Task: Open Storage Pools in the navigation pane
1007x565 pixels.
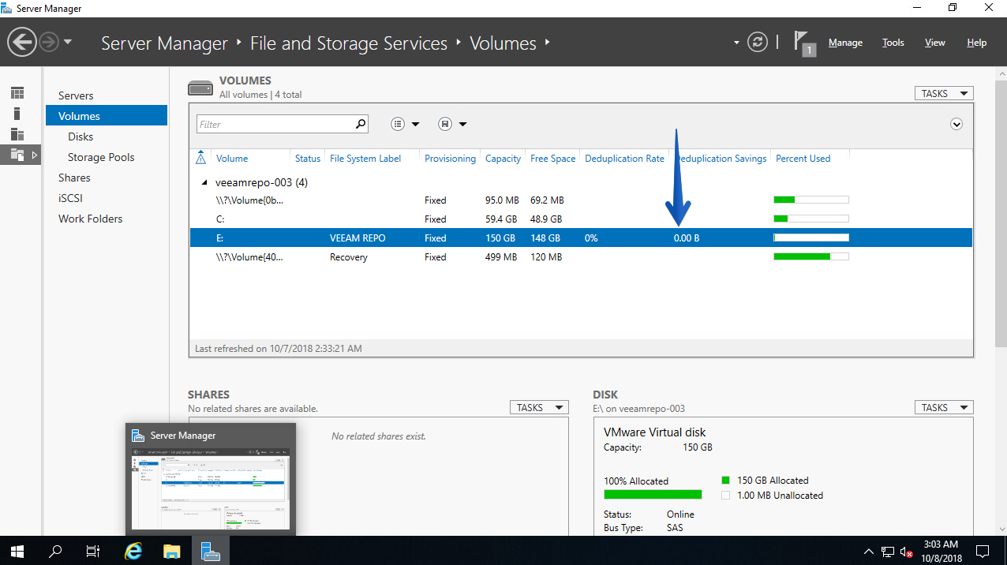Action: [101, 157]
